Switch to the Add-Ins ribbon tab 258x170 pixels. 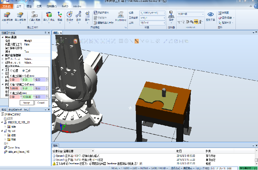(x=77, y=6)
